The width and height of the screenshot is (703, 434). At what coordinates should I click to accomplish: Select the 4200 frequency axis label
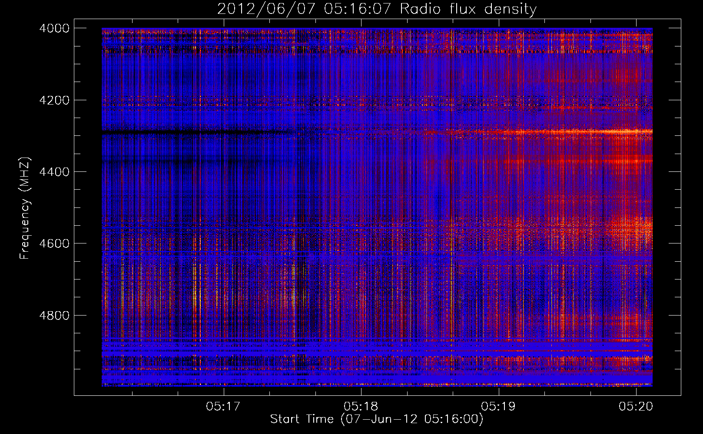[54, 100]
